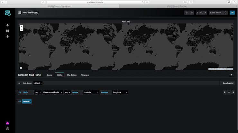This screenshot has height=133, width=238.
Task: Toggle query A visibility with the eye icon
Action: [229, 92]
